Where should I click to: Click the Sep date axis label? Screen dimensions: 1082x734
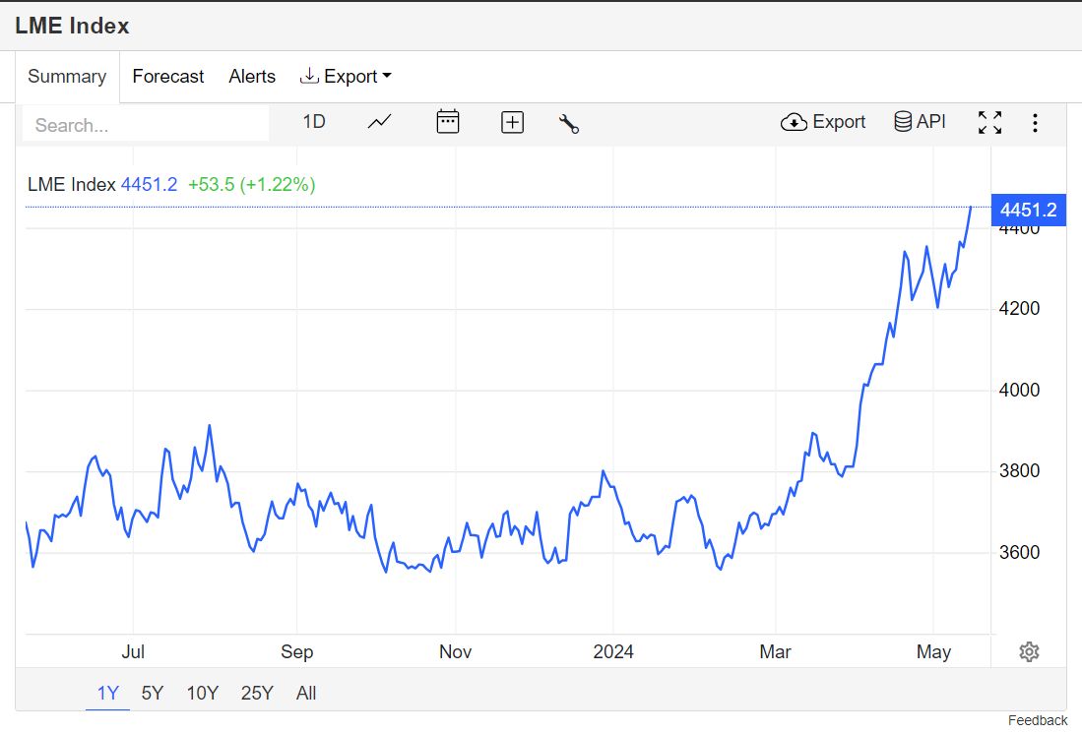tap(296, 652)
